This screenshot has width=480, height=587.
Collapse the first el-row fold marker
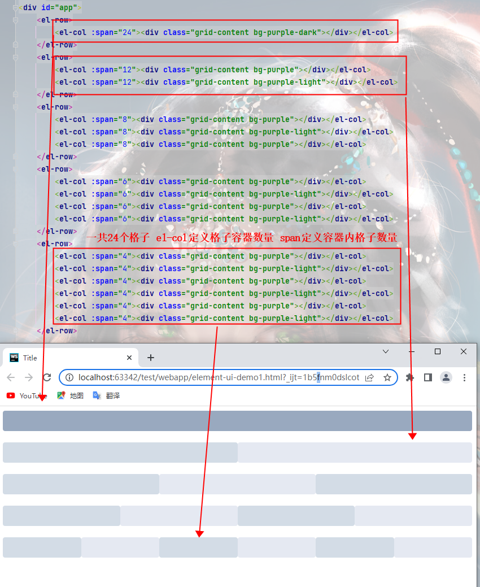(x=16, y=20)
